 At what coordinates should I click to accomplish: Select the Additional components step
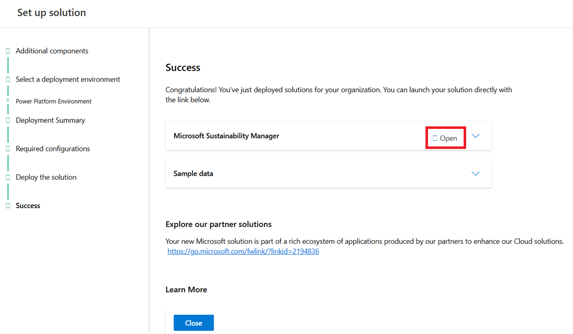pos(52,51)
